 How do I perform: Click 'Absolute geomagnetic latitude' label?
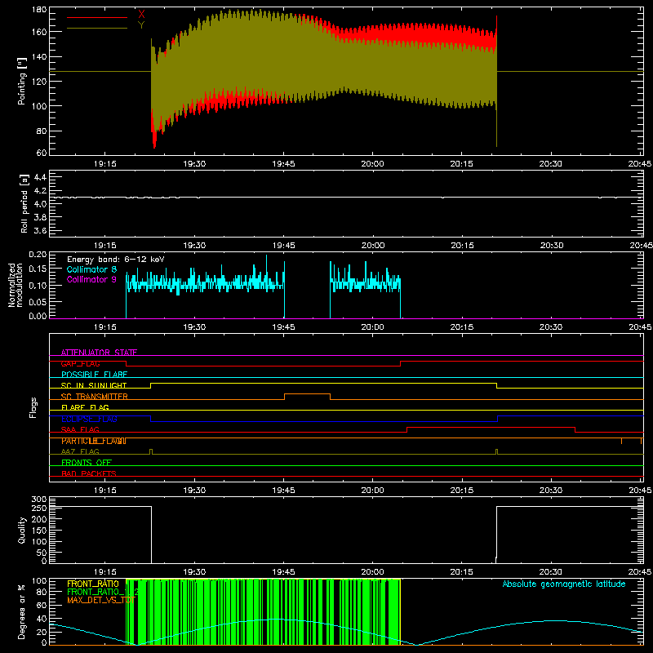(564, 584)
